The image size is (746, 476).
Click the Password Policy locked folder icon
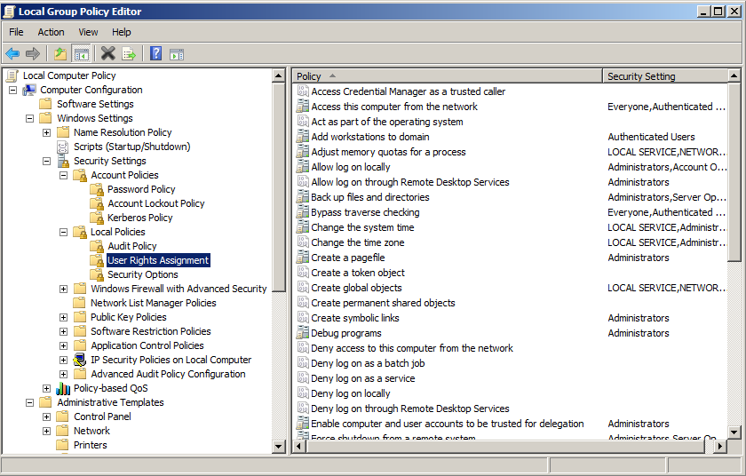tap(97, 190)
